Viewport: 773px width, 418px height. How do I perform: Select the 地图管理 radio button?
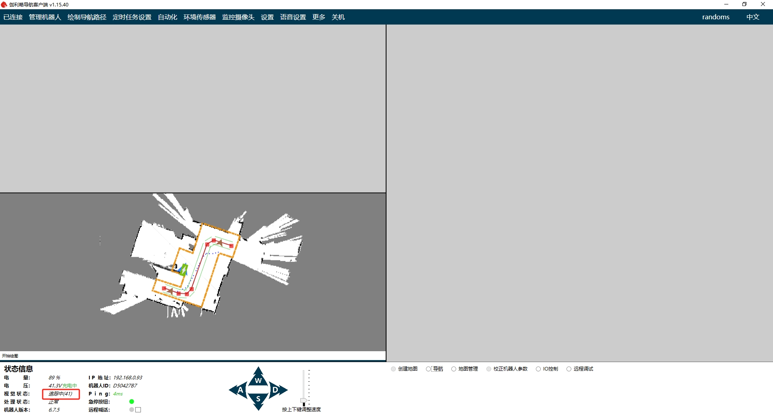pos(454,369)
